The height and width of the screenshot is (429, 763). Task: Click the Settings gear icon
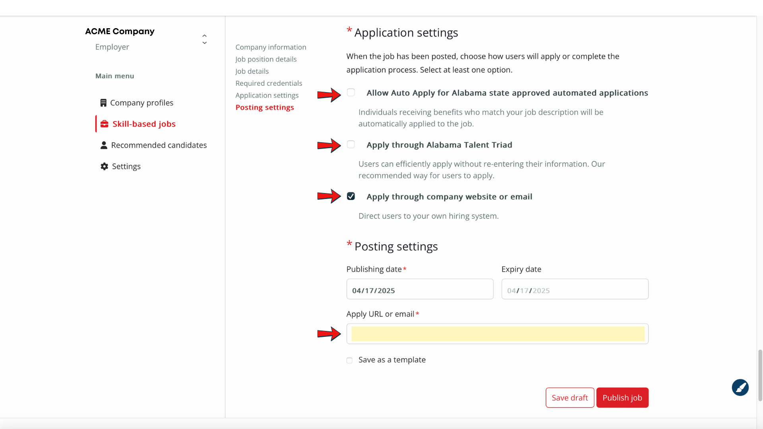(x=104, y=166)
